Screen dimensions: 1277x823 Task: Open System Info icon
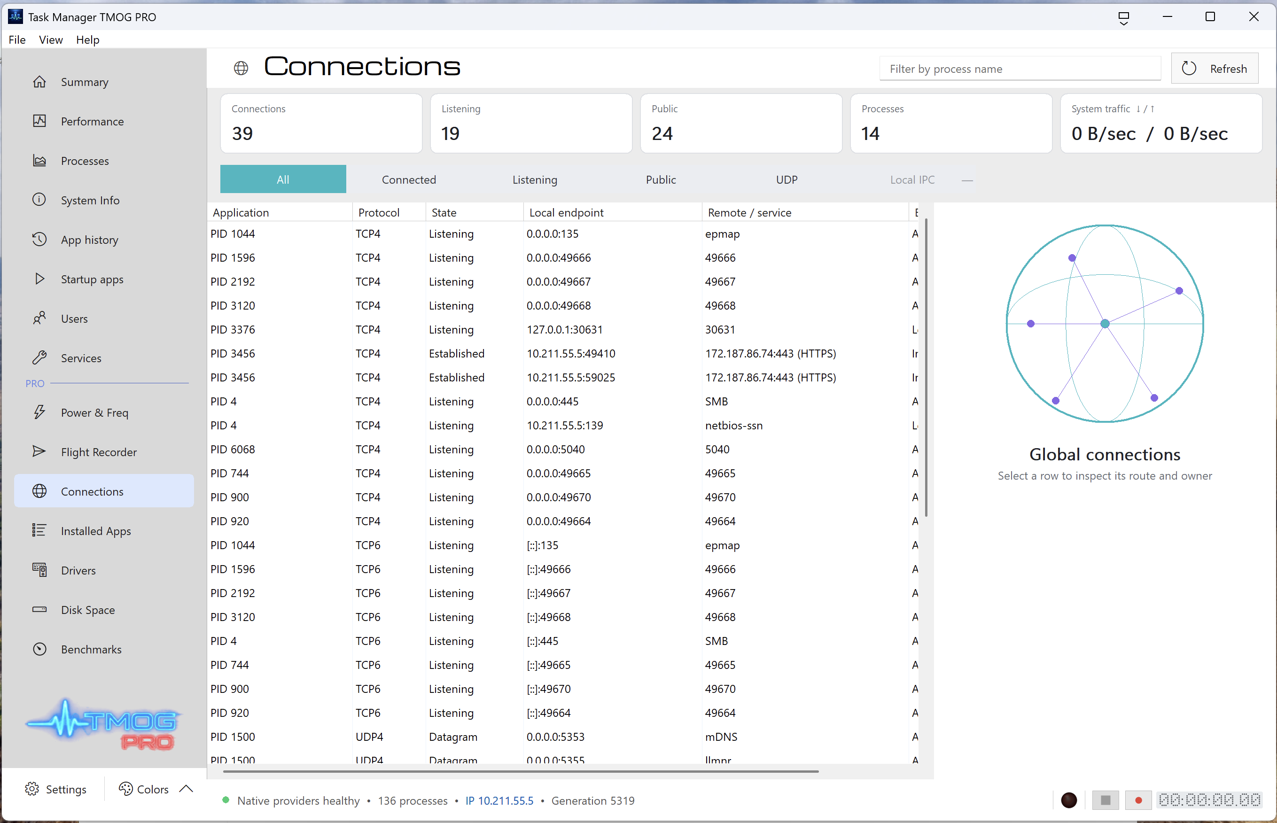(39, 200)
